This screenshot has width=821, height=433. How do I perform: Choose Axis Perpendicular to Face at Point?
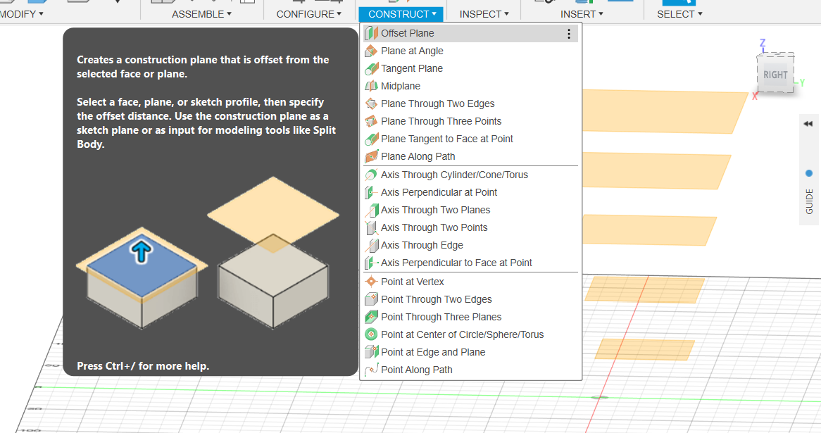(456, 263)
